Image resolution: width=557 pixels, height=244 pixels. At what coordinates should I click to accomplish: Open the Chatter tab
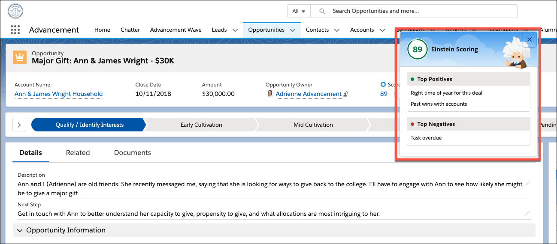click(x=130, y=30)
